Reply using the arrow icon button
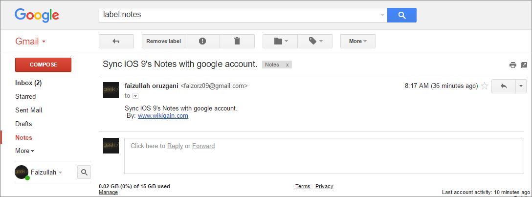Screen dimensions: 532x197 pos(504,86)
